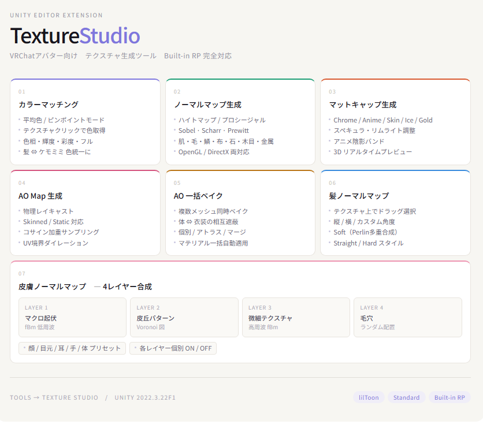Image resolution: width=483 pixels, height=428 pixels.
Task: Select the LAYER 4 毛穴 panel
Action: point(408,317)
